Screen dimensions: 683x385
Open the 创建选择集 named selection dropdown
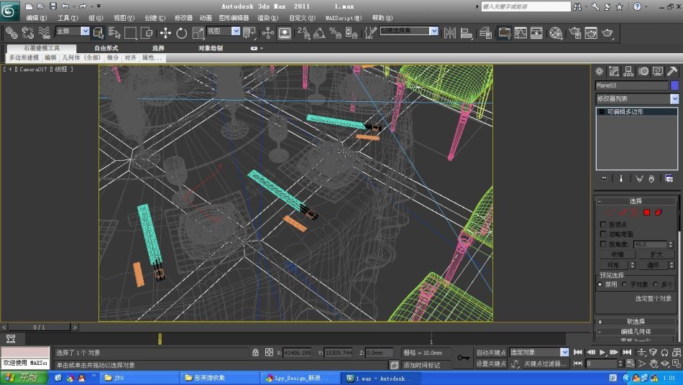tap(434, 31)
